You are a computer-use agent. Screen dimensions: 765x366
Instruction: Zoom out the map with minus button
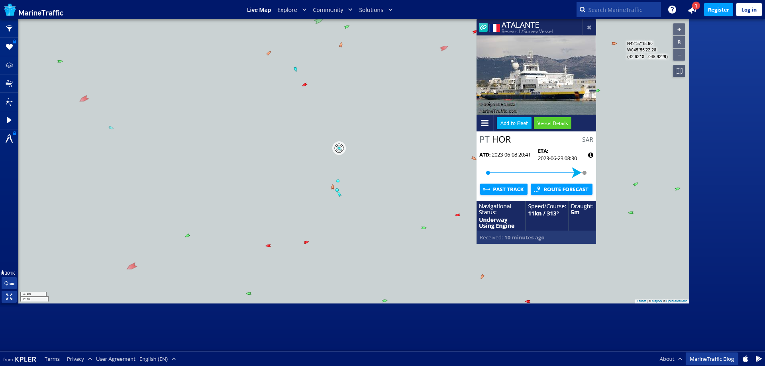click(679, 55)
